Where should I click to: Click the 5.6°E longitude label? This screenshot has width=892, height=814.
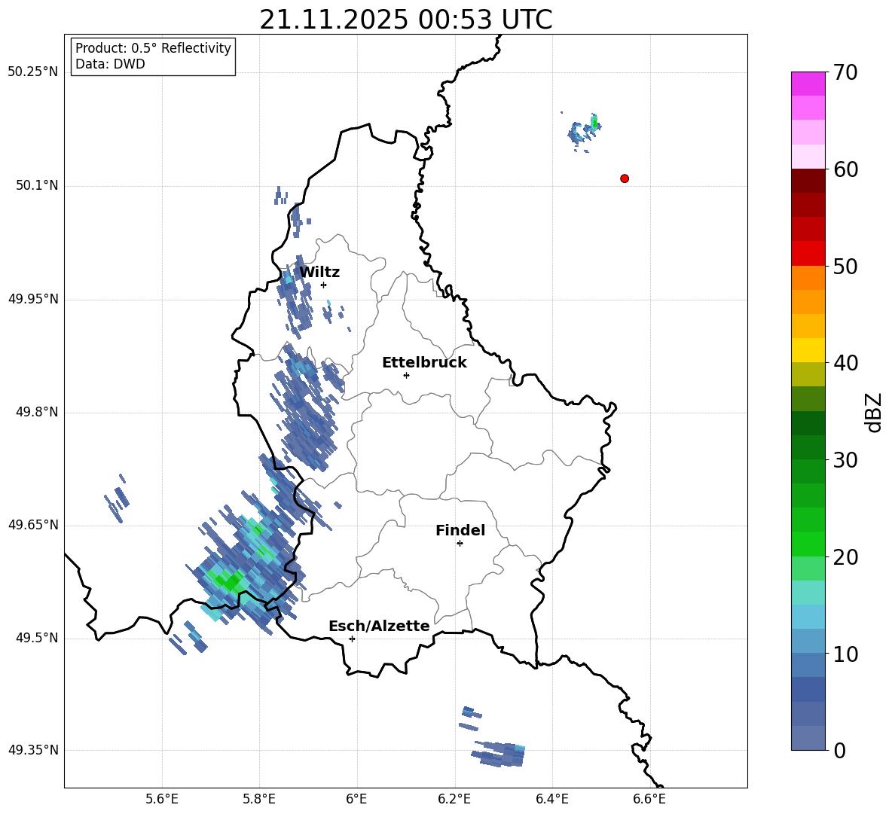tap(162, 799)
